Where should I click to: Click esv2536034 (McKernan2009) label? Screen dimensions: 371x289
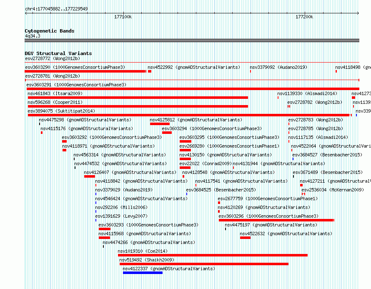click(333, 190)
